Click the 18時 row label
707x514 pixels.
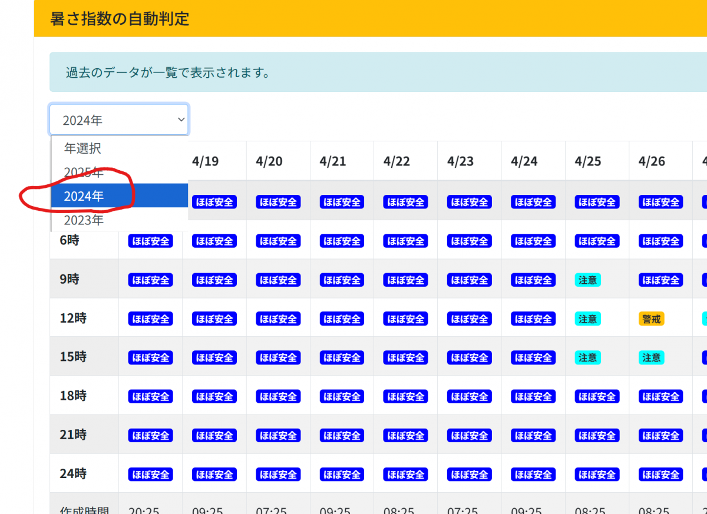(x=73, y=396)
